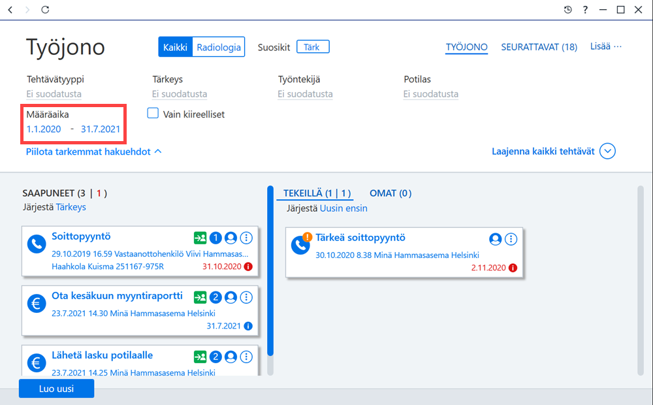Open three-dot menu on Tärkeä soittopyyntö card
653x405 pixels.
(511, 239)
